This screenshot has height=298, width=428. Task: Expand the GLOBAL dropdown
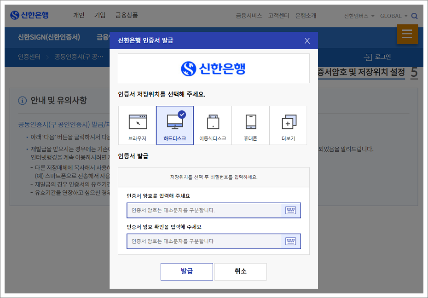click(393, 16)
